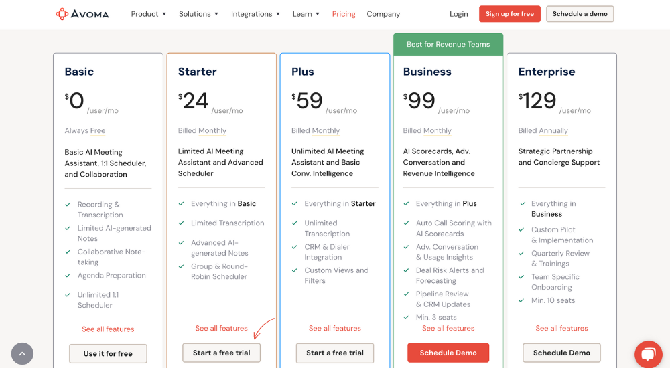Click the Best for Revenue Teams banner
This screenshot has height=368, width=670.
[448, 44]
